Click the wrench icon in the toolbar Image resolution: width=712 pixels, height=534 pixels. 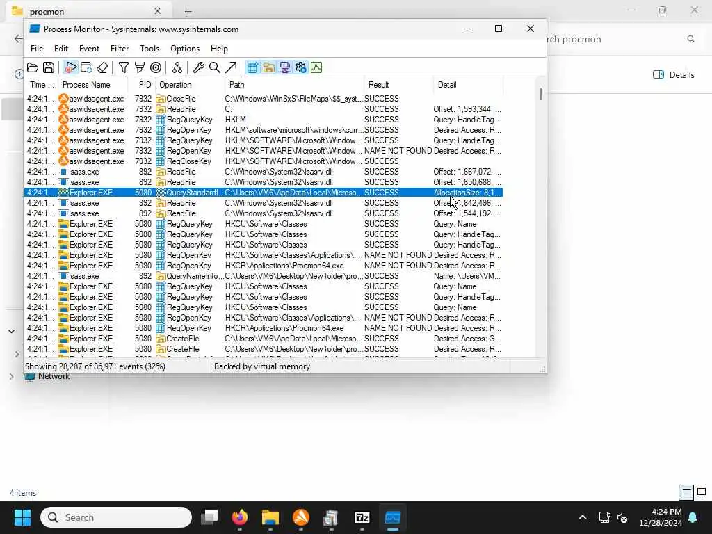click(198, 67)
